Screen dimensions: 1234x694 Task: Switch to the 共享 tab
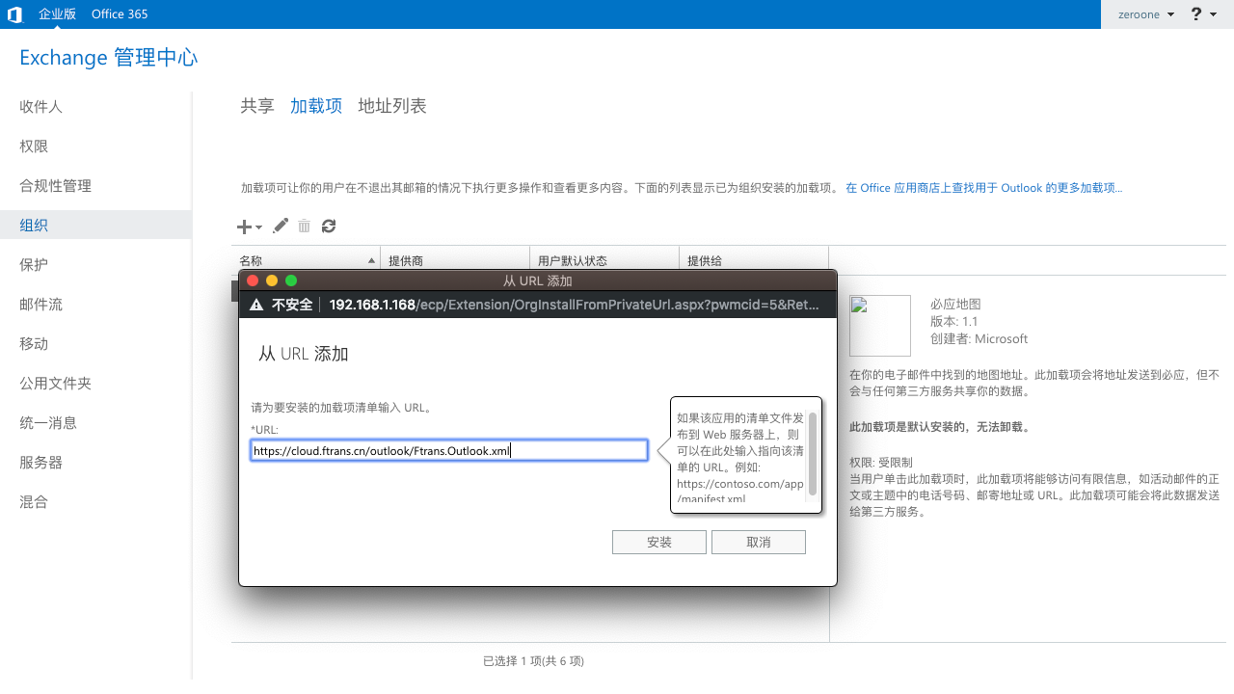click(256, 106)
